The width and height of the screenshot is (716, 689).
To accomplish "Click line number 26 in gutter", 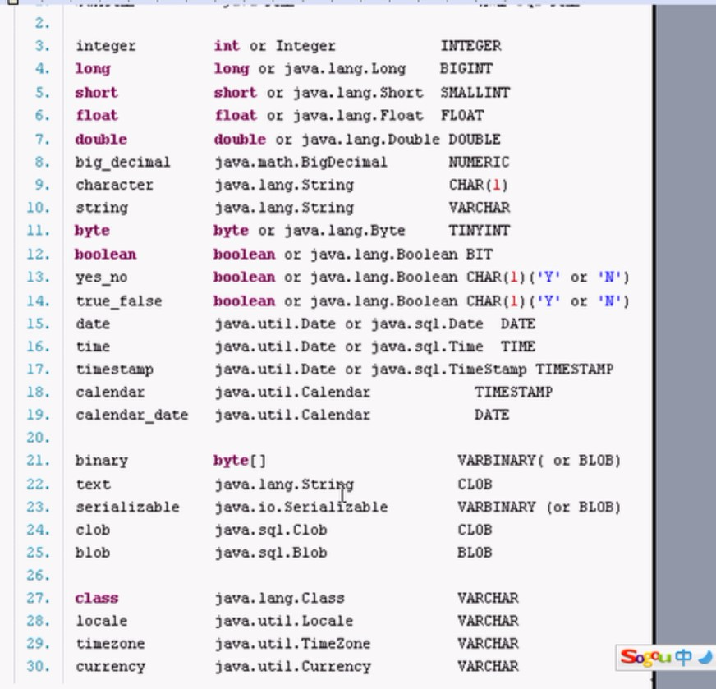I will (38, 576).
